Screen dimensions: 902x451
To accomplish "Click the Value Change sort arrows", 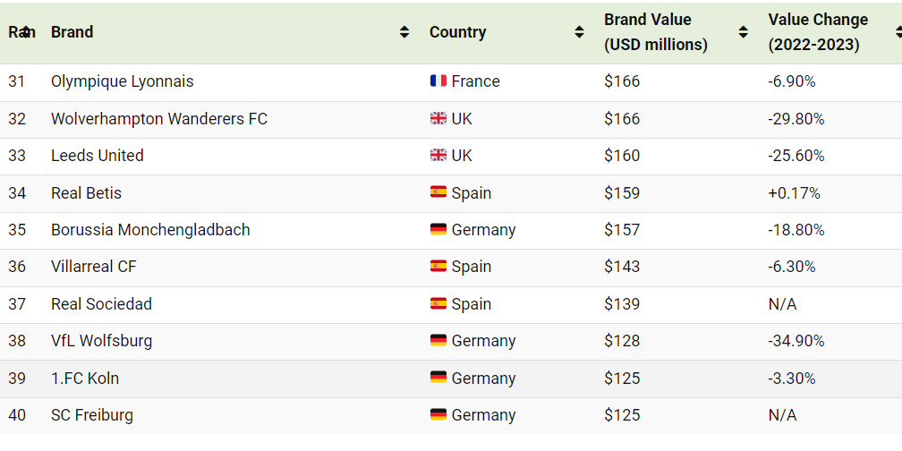I will (898, 32).
